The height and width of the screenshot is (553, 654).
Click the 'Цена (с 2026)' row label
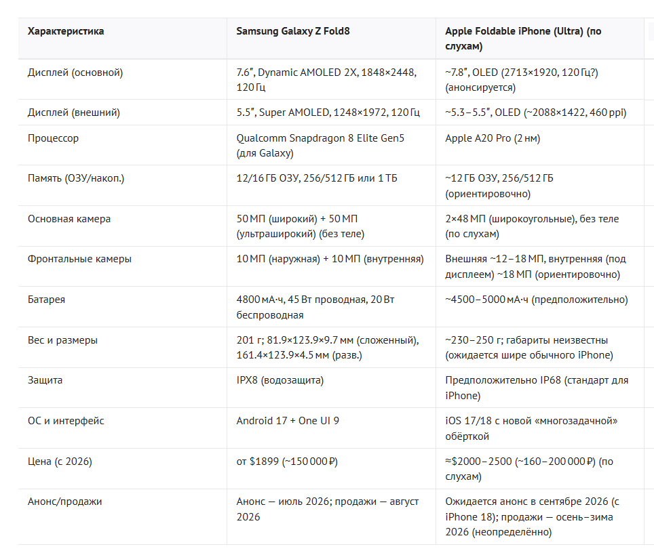pos(60,462)
